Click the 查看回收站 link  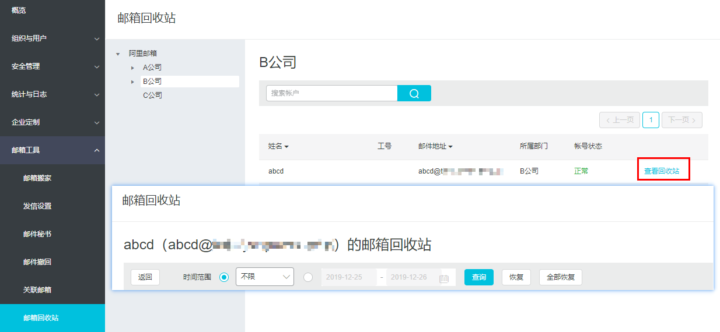pyautogui.click(x=662, y=171)
